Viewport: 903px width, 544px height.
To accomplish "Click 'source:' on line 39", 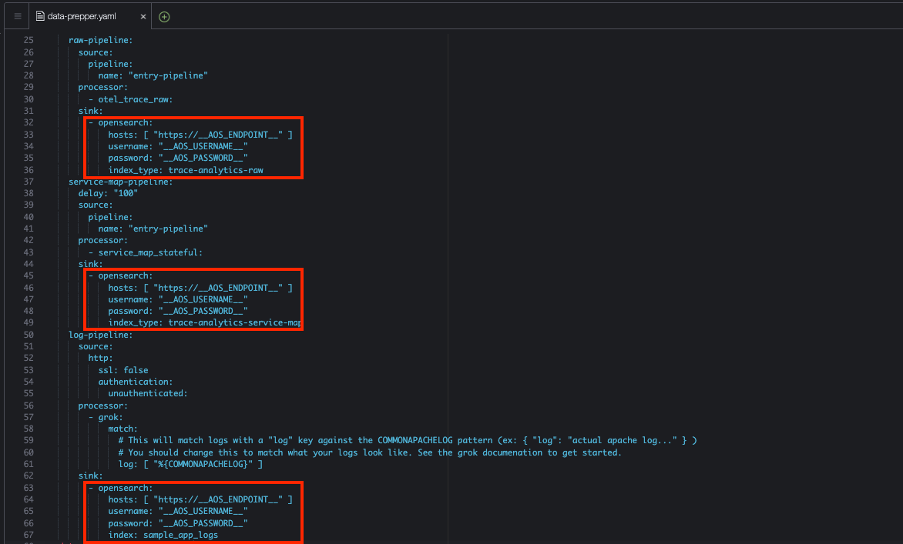I will (x=96, y=205).
